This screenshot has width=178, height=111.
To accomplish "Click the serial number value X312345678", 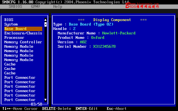I will [x=105, y=47].
